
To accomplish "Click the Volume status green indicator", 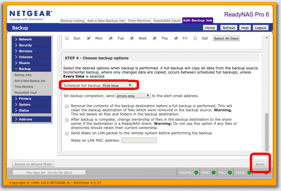I will click(196, 172).
